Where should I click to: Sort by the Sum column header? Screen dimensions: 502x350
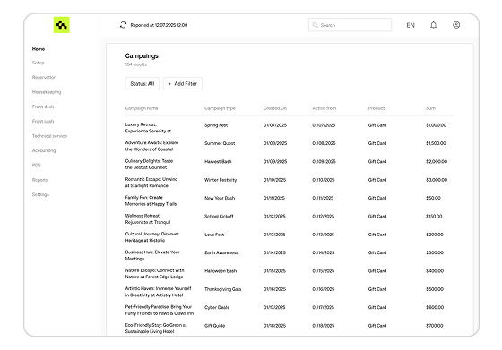[430, 108]
